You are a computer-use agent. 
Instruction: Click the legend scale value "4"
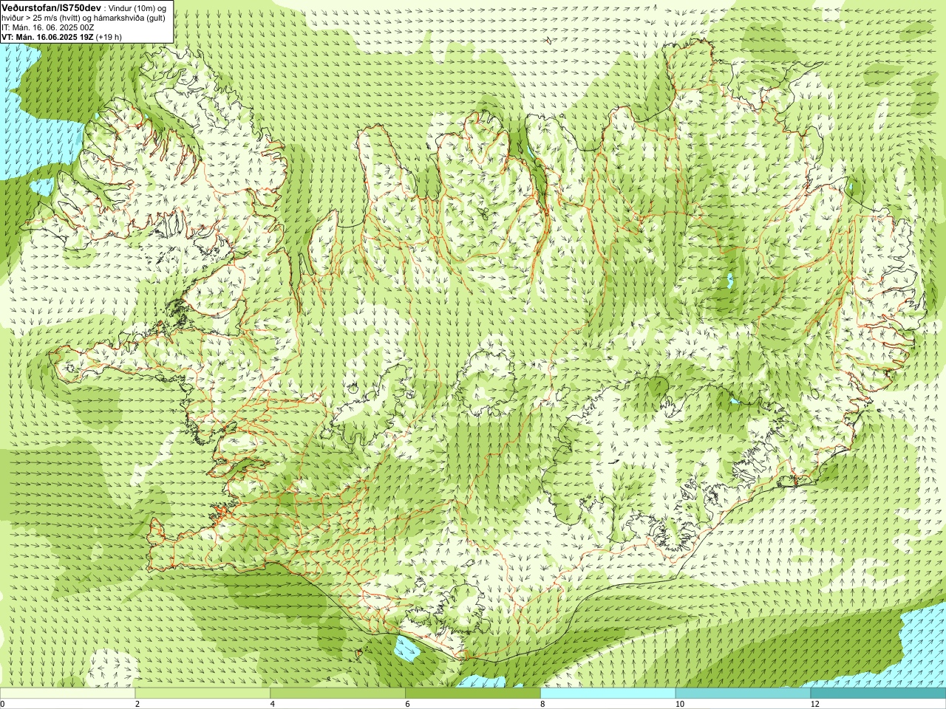point(273,705)
